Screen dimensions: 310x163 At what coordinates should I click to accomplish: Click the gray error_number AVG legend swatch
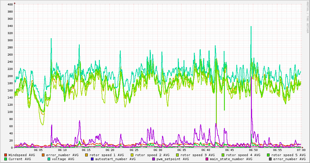click(270, 159)
